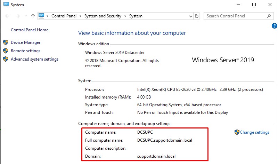
Task: Click the Microsoft Corporation copyright text
Action: (x=122, y=63)
